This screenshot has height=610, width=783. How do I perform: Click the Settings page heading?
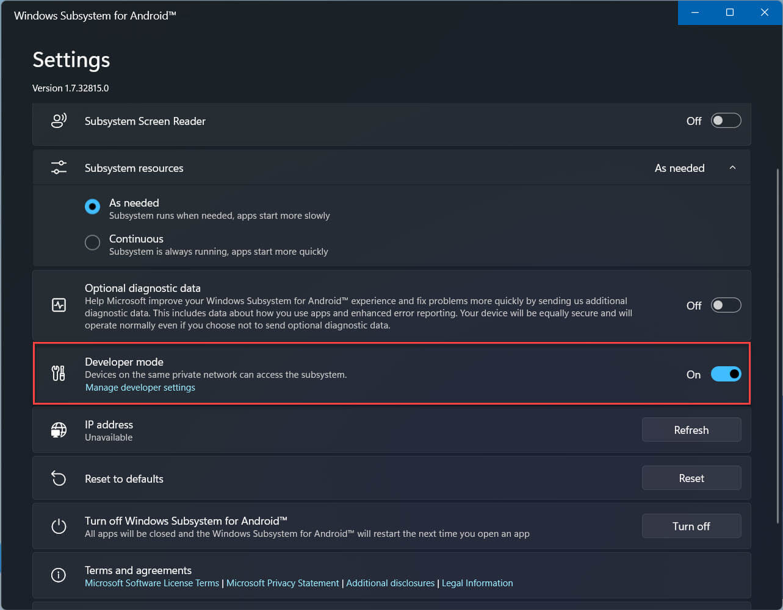(x=71, y=60)
